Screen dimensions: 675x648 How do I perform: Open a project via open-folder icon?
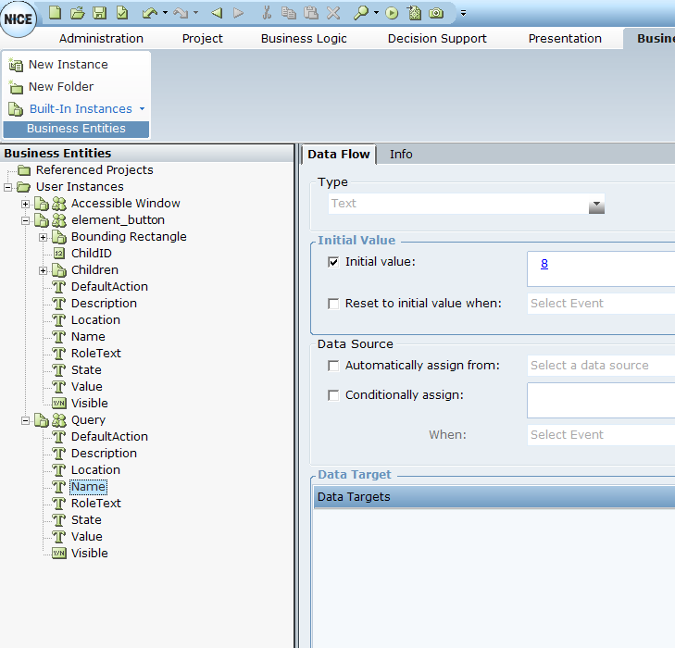point(78,13)
